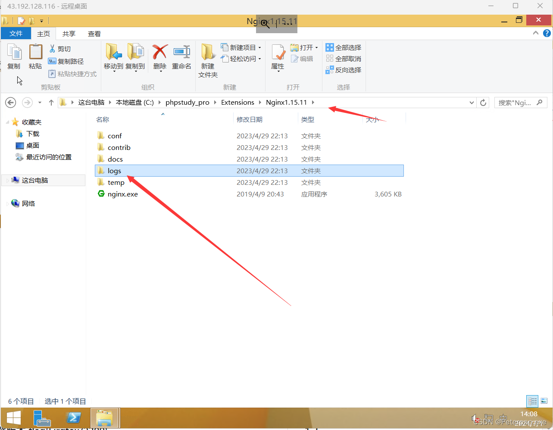553x430 pixels.
Task: Click Select none (全部取消)
Action: tap(344, 59)
